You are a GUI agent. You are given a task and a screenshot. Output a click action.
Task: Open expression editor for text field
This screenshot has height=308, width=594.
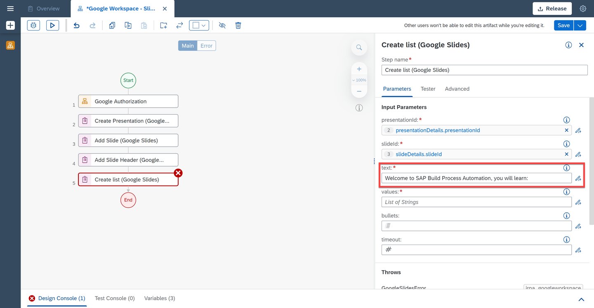(578, 179)
